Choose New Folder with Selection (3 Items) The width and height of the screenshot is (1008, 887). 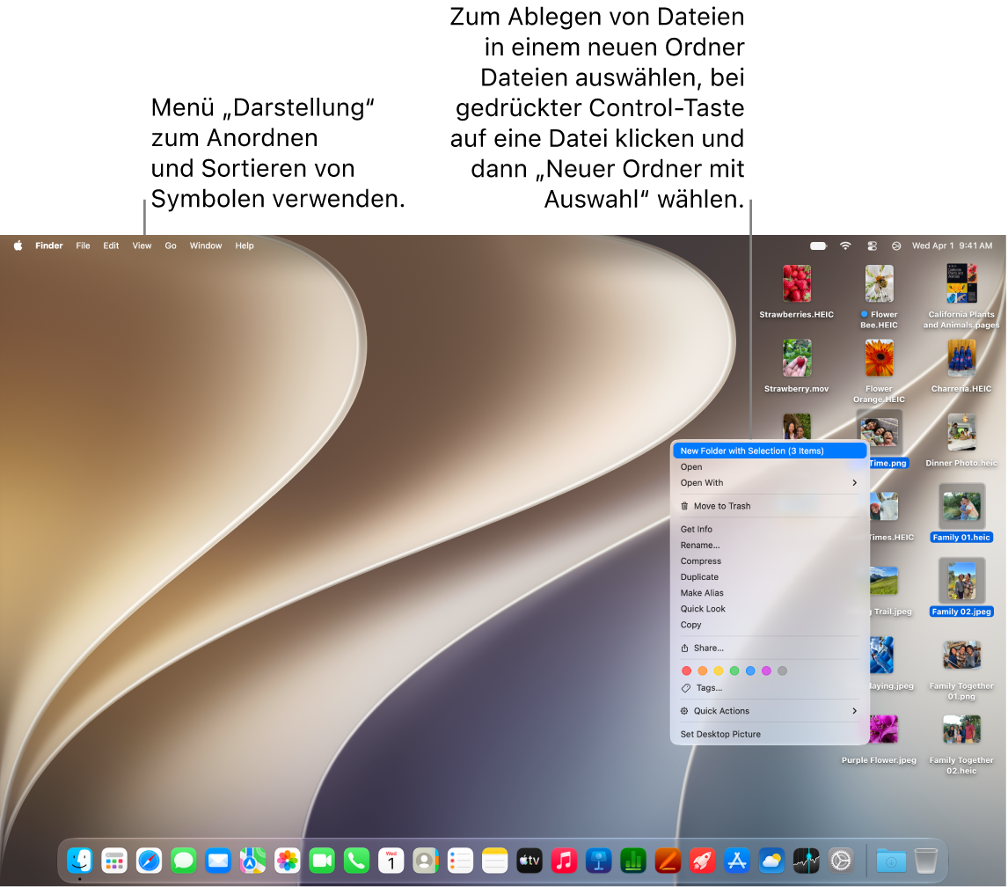pos(770,451)
